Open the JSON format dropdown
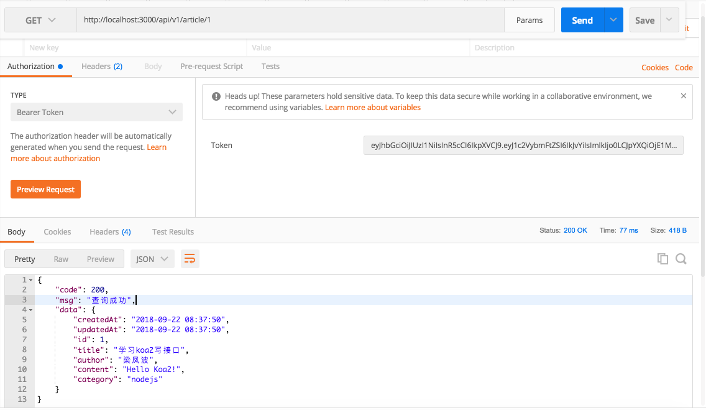 (152, 259)
